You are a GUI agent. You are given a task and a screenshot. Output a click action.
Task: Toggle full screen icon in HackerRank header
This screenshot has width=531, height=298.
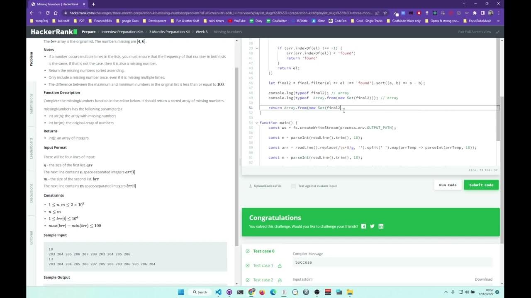click(x=497, y=32)
